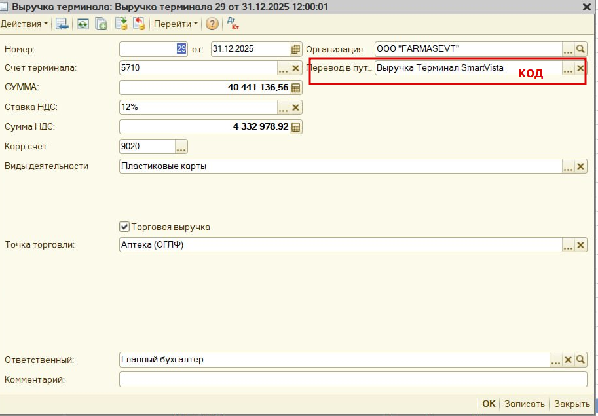Click the OK button
Screen dimensions: 598x416
click(x=489, y=404)
